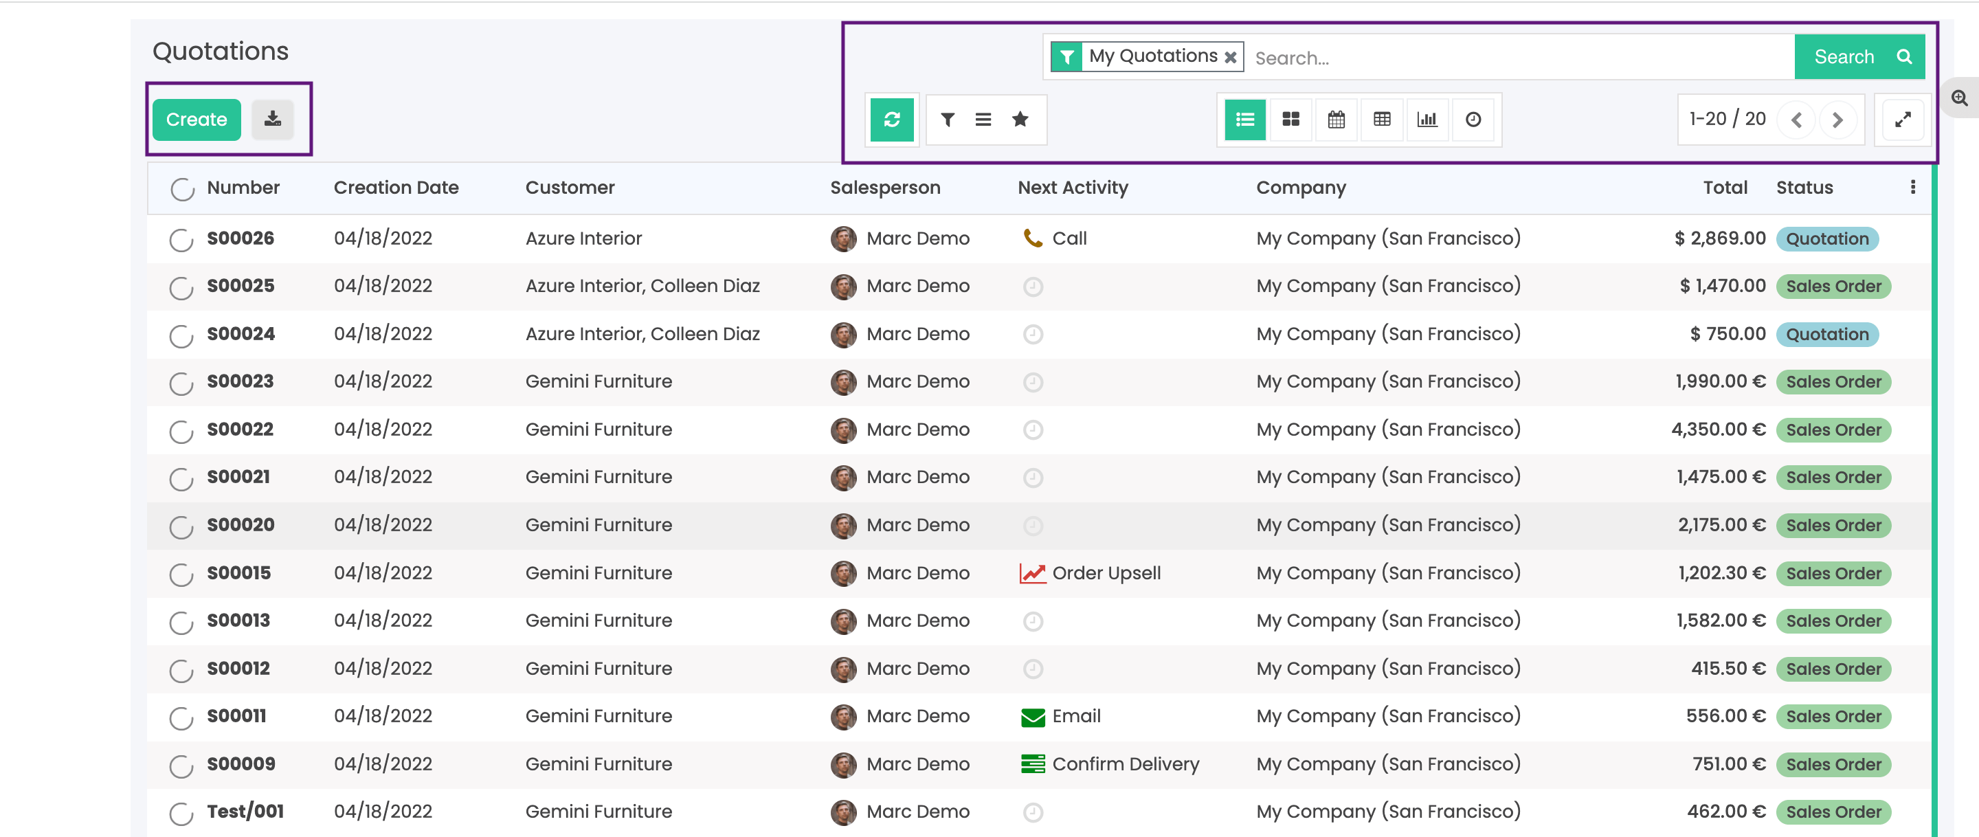Click the Search text input field

pos(1517,58)
